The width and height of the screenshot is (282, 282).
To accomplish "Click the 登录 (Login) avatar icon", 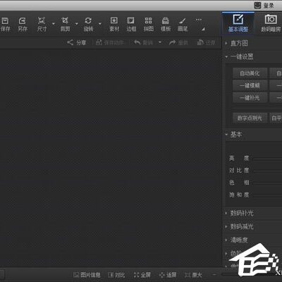I will [x=257, y=5].
